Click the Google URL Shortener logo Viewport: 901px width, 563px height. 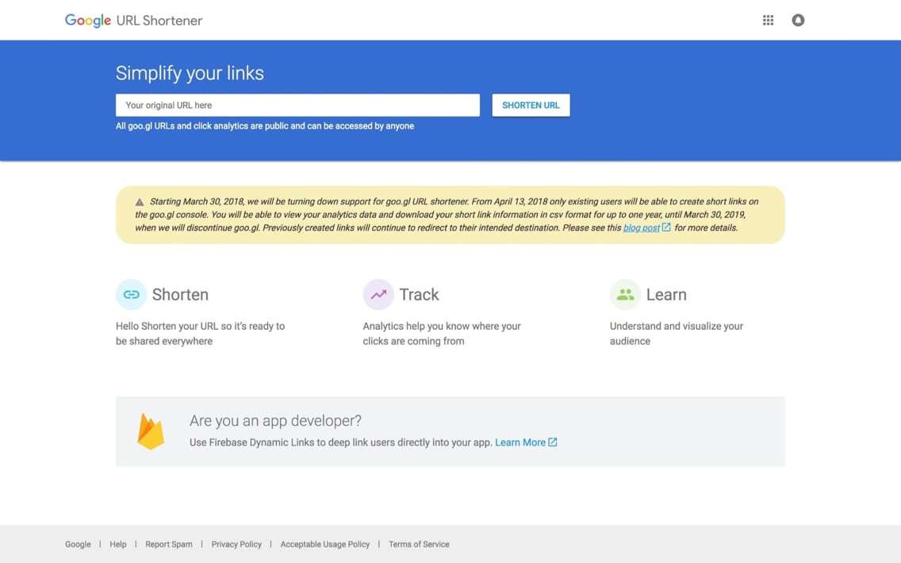133,20
